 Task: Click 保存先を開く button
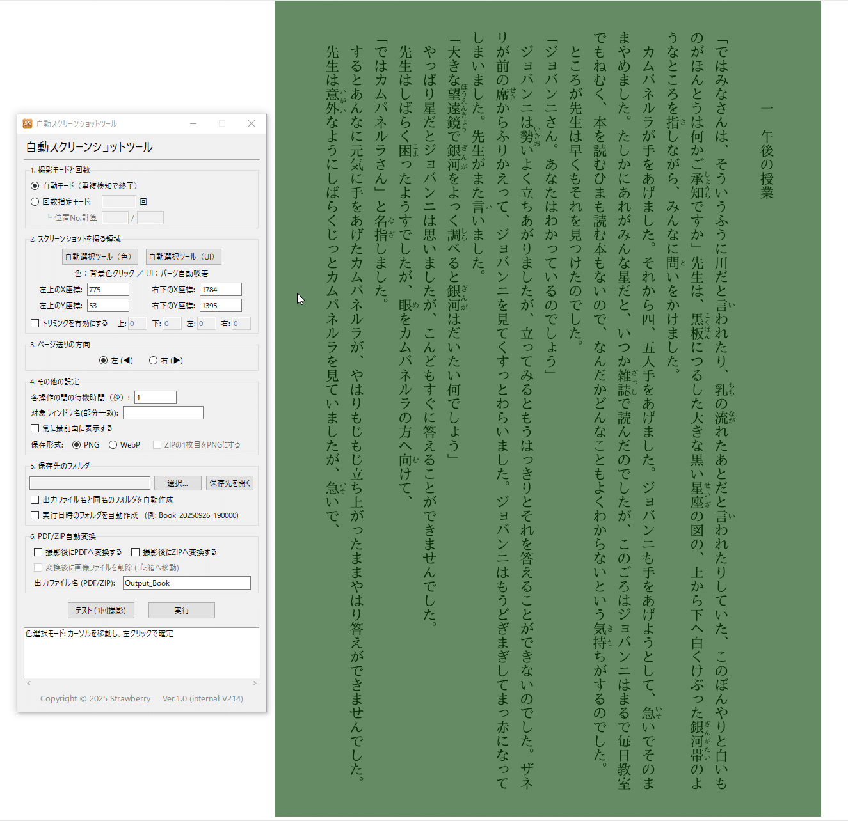[x=230, y=483]
